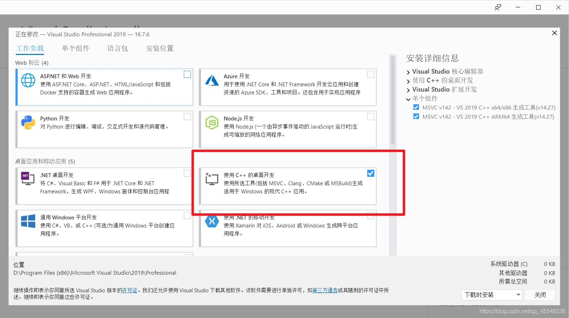This screenshot has width=569, height=318.
Task: Click the 系统驱动器 (C) size row
Action: tap(523, 264)
